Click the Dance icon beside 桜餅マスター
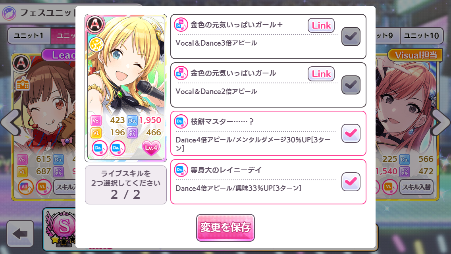The height and width of the screenshot is (254, 451). (181, 122)
